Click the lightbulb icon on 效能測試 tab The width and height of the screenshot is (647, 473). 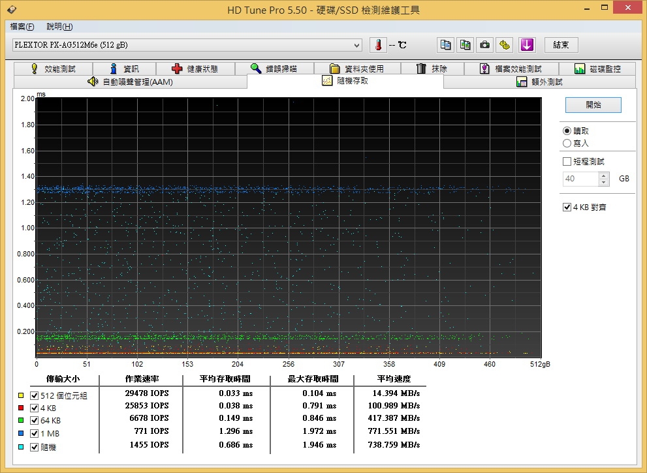click(35, 69)
